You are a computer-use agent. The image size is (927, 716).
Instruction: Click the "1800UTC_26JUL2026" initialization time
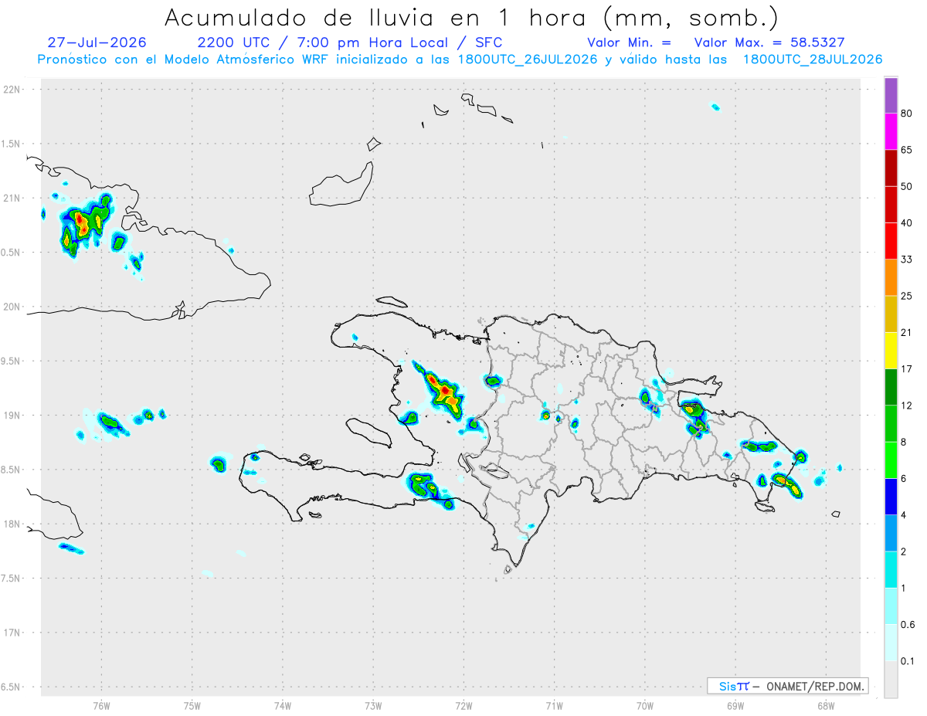click(x=528, y=59)
